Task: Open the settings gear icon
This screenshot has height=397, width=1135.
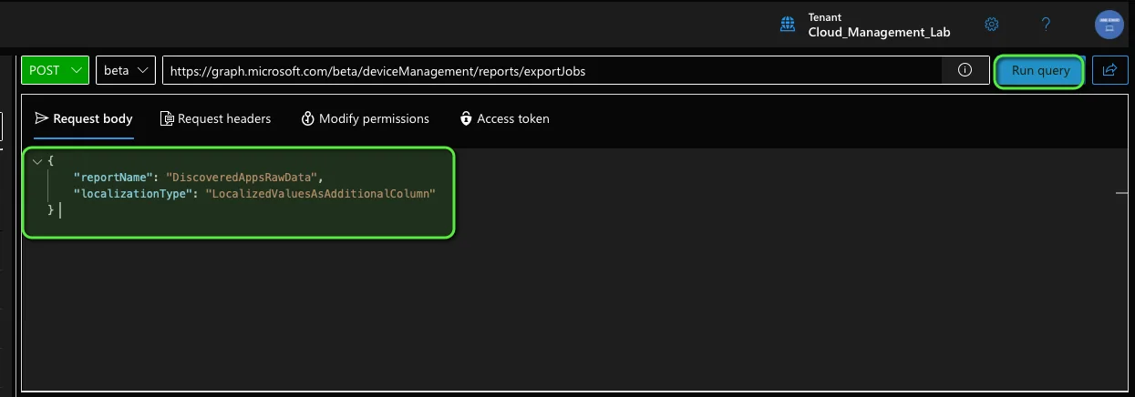Action: coord(992,25)
